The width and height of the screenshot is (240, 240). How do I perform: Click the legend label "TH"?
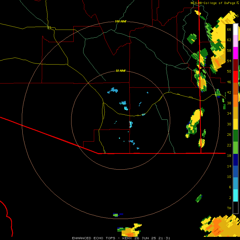229,208
